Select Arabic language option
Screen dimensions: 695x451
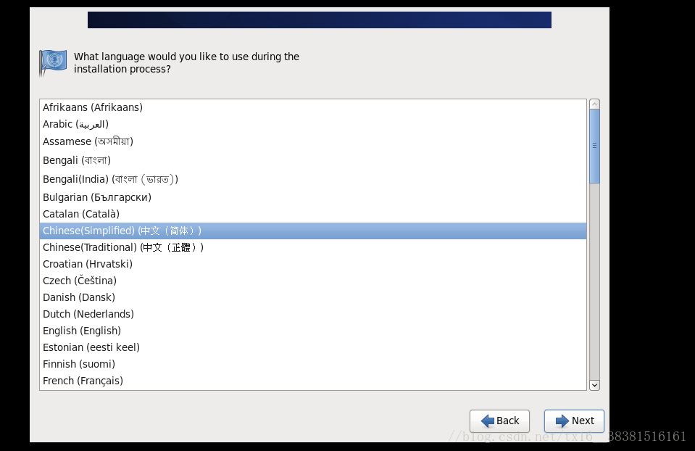pos(313,124)
